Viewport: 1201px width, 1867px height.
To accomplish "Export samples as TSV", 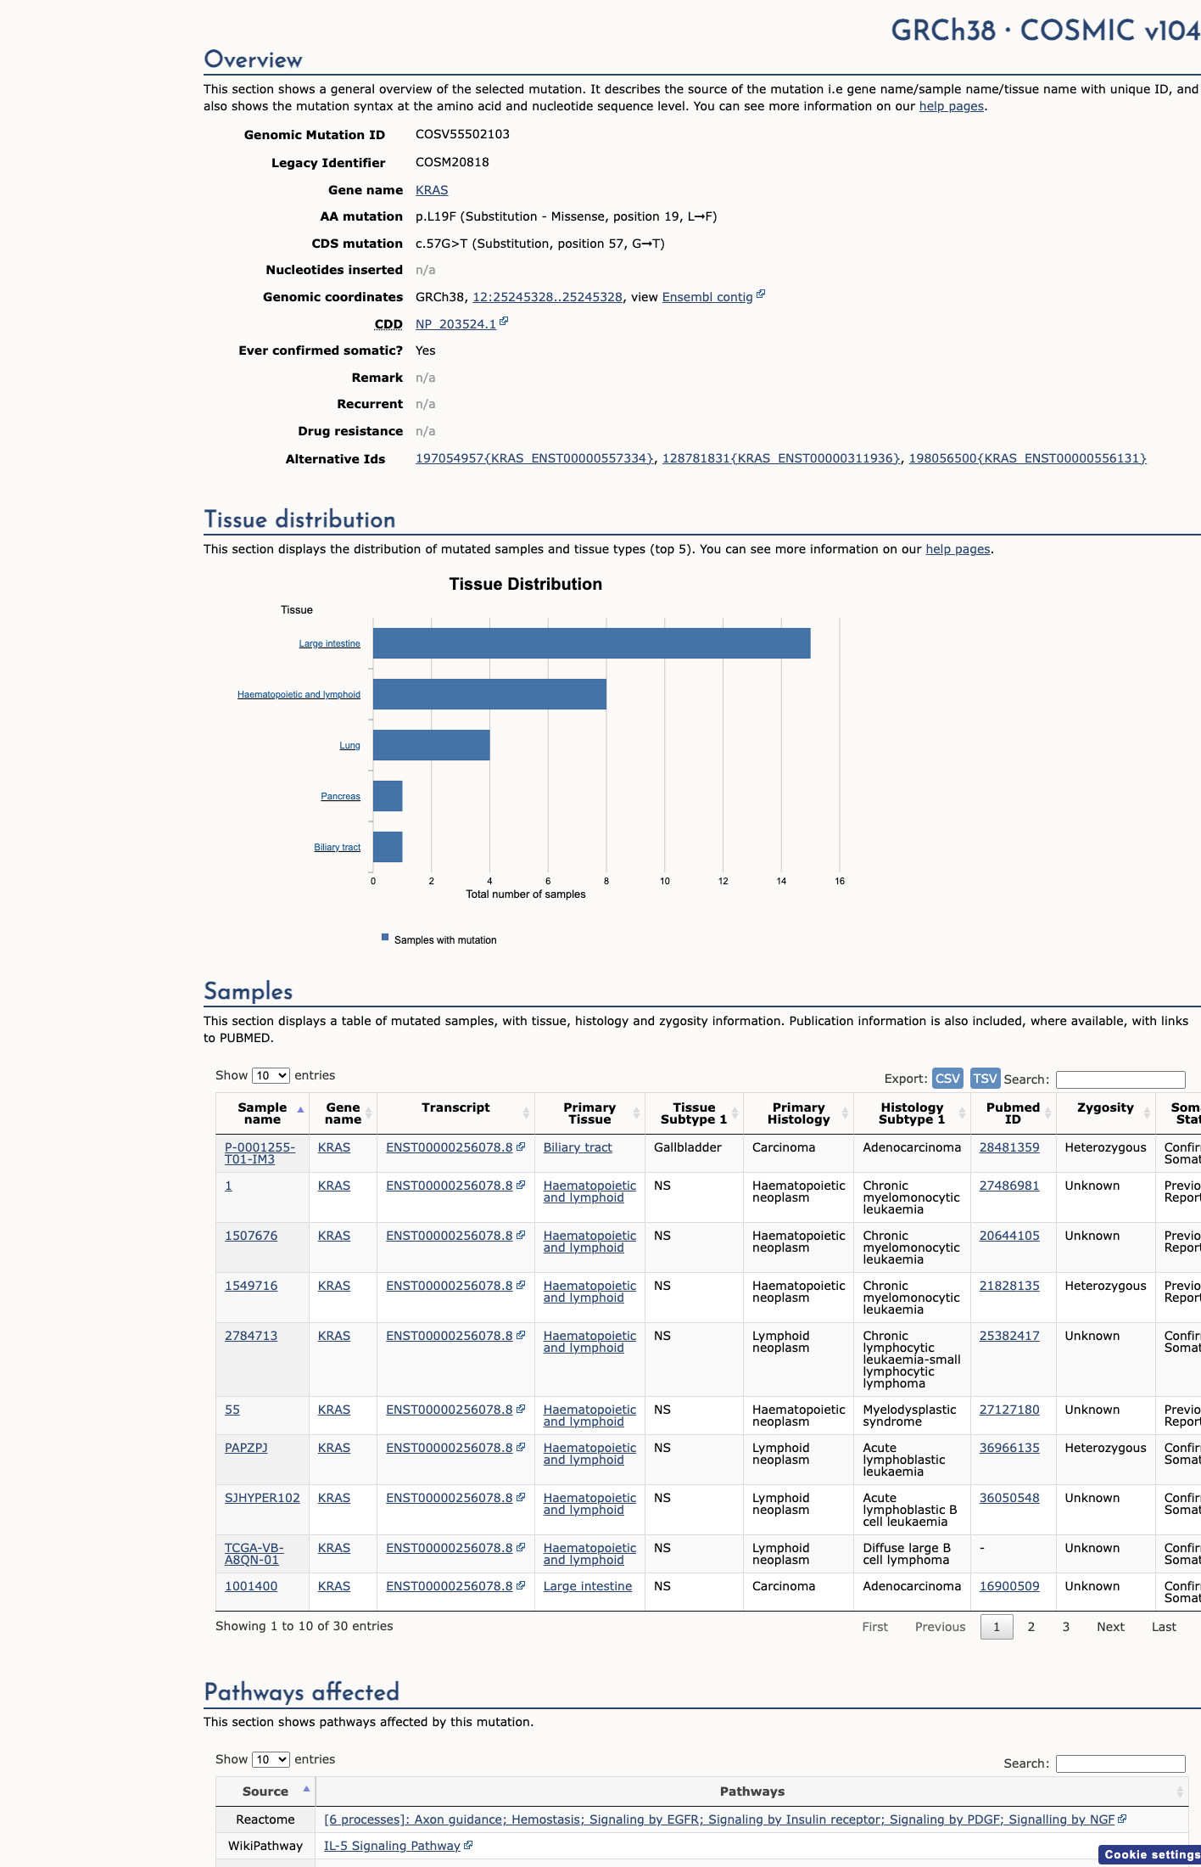I will click(x=985, y=1079).
